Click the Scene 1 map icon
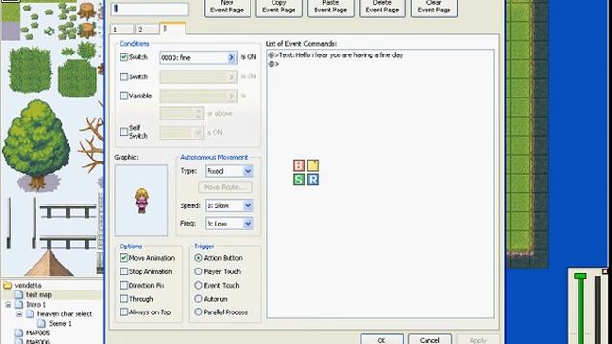Image resolution: width=612 pixels, height=344 pixels. pos(41,323)
